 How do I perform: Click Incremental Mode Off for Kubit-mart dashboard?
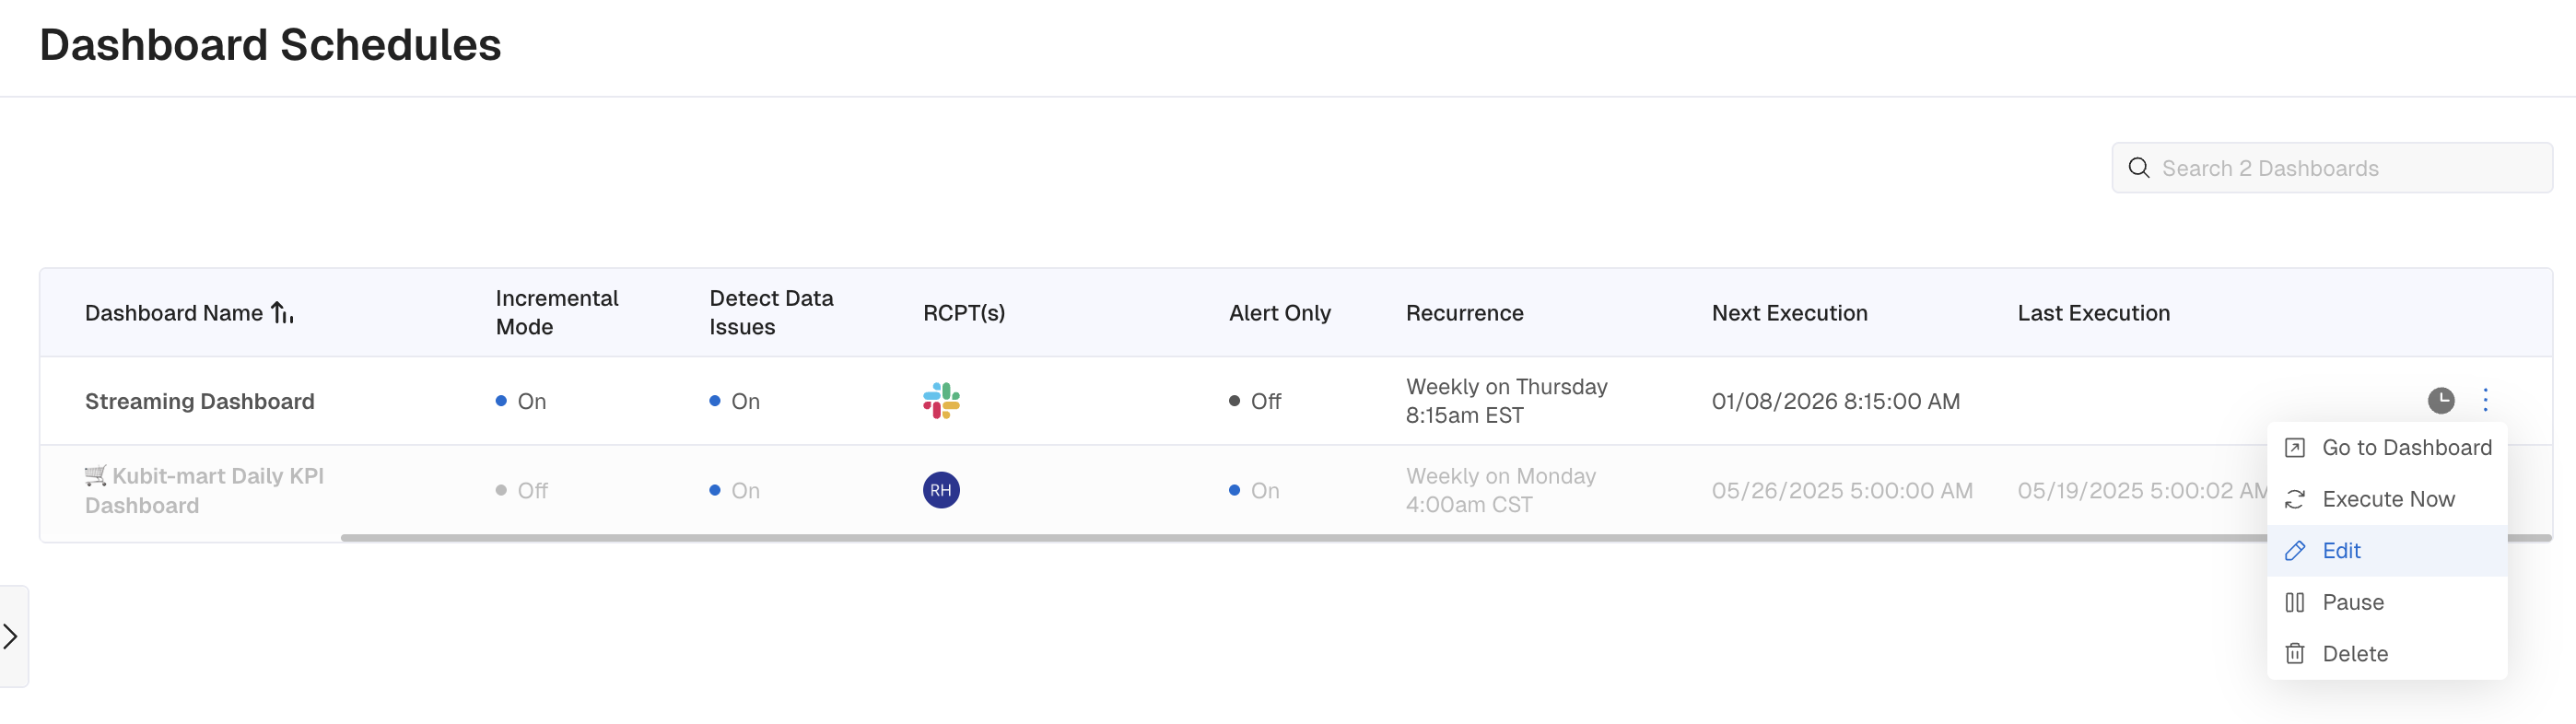click(522, 491)
